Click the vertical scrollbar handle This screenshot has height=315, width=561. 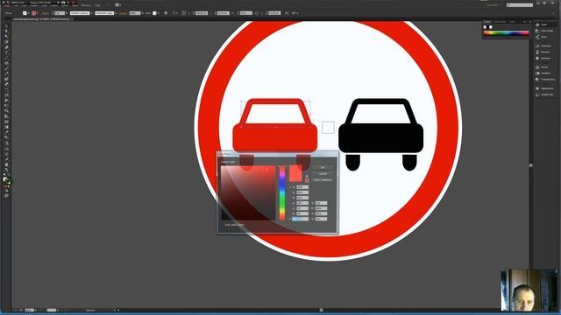tap(531, 165)
